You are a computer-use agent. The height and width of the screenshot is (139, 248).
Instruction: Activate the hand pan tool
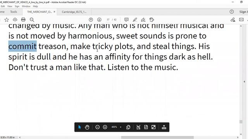coord(87,127)
